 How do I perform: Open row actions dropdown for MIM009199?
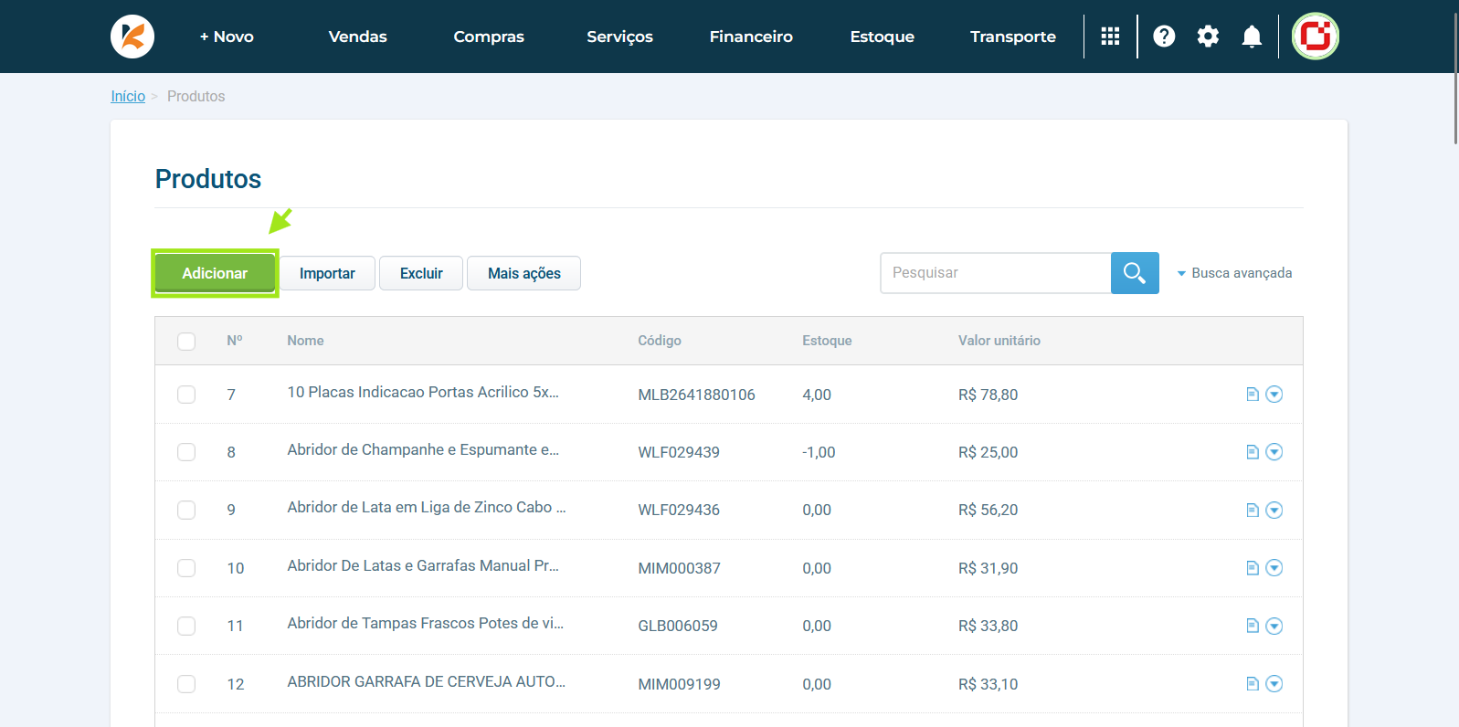tap(1274, 684)
